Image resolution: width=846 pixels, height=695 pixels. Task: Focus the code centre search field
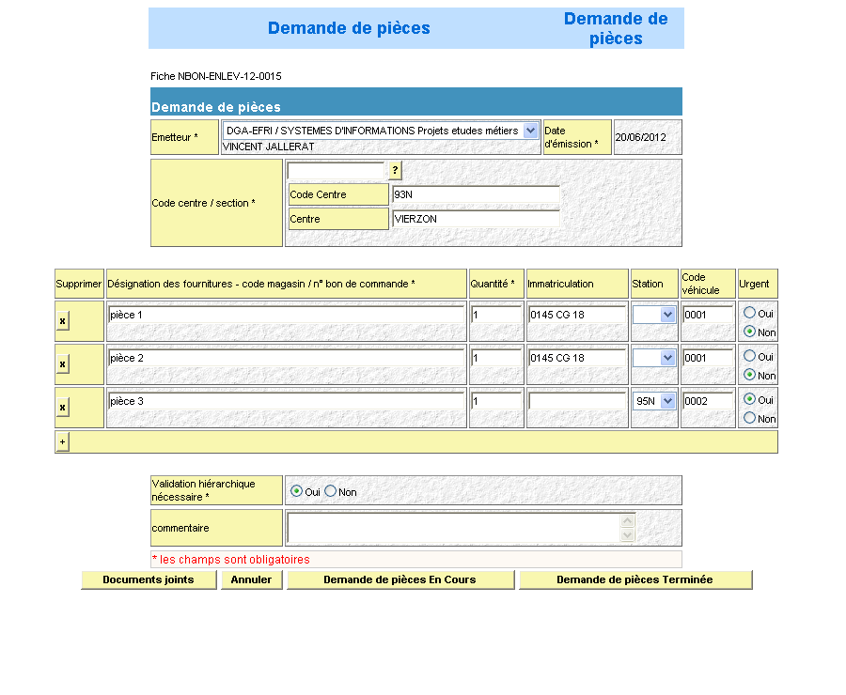click(x=337, y=170)
